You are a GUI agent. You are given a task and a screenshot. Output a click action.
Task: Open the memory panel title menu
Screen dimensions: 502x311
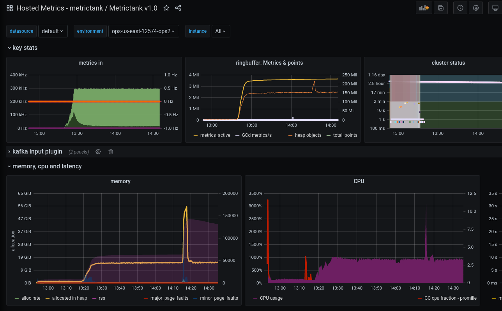[120, 181]
